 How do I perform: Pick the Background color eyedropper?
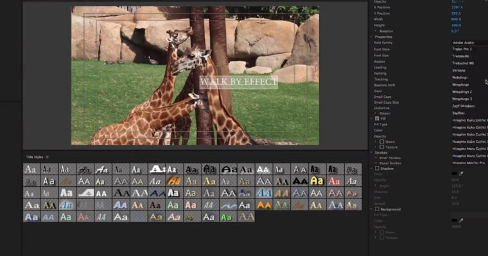(x=461, y=220)
